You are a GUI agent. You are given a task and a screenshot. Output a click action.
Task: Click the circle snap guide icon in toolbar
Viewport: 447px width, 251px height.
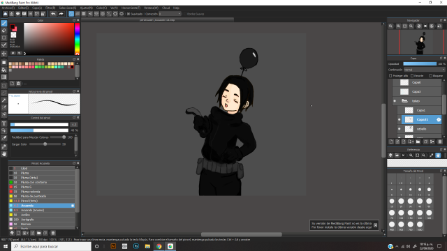103,14
